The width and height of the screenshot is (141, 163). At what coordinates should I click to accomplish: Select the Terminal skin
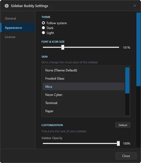point(84,103)
